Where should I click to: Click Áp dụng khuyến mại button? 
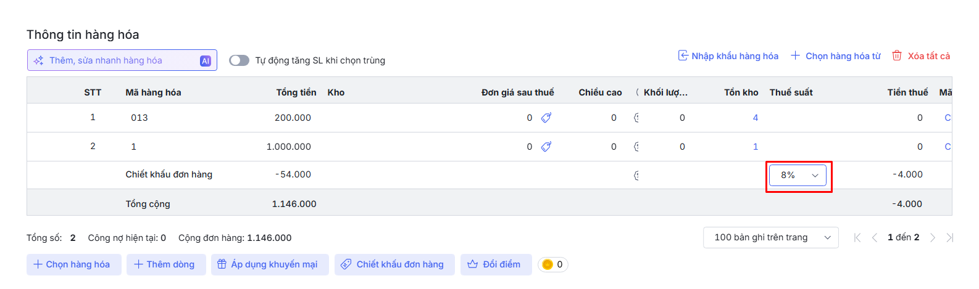coord(270,264)
